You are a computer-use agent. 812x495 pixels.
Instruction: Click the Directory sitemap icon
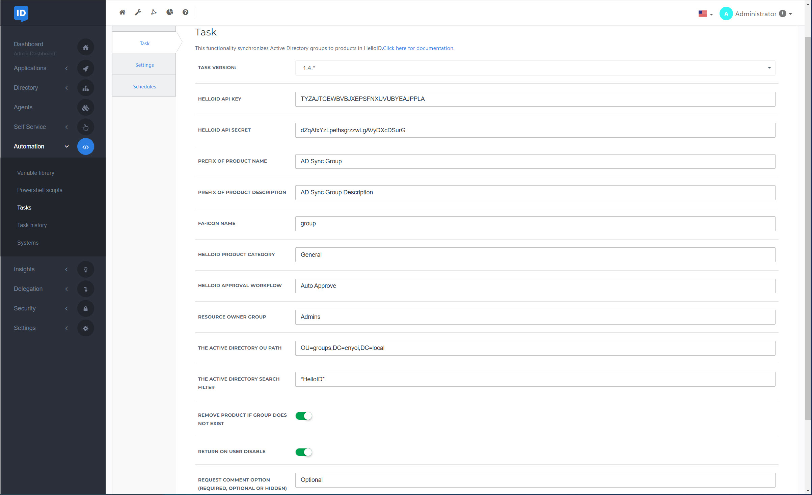(85, 88)
